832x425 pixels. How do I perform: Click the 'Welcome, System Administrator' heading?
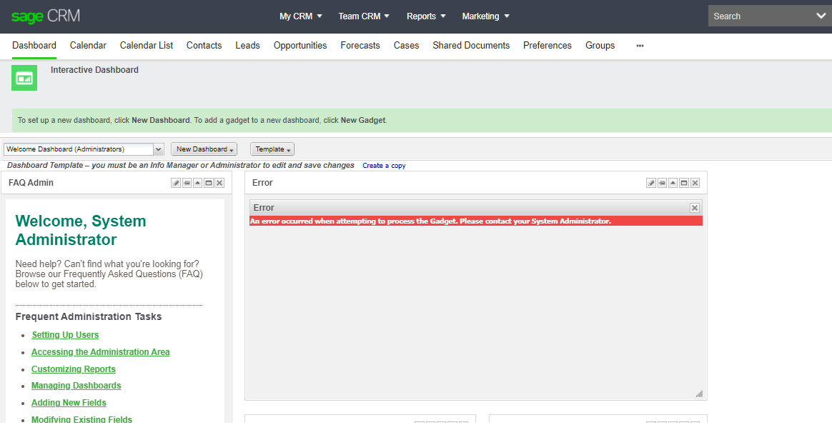click(x=81, y=231)
